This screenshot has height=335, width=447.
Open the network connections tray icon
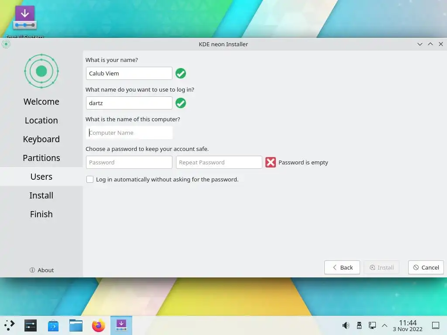tap(372, 325)
